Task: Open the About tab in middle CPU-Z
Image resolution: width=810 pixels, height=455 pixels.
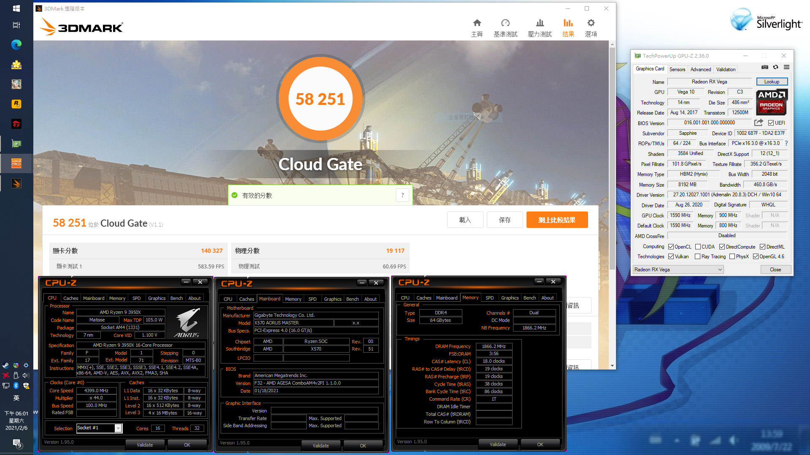Action: [x=370, y=299]
